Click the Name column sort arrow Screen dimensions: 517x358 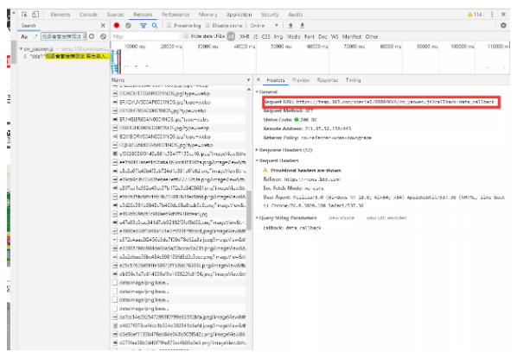click(248, 80)
